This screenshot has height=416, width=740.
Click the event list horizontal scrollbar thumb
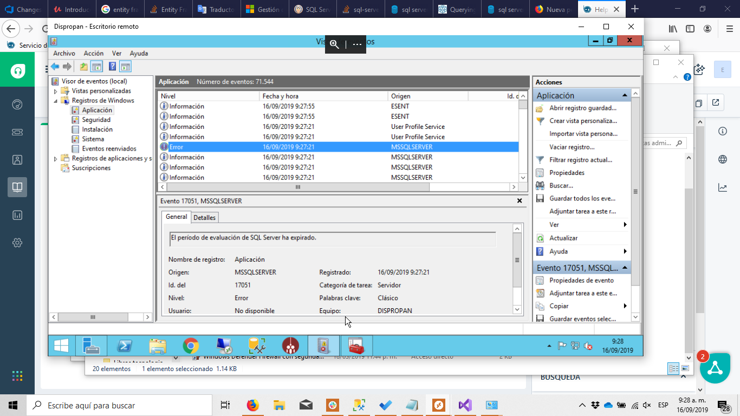coord(298,187)
